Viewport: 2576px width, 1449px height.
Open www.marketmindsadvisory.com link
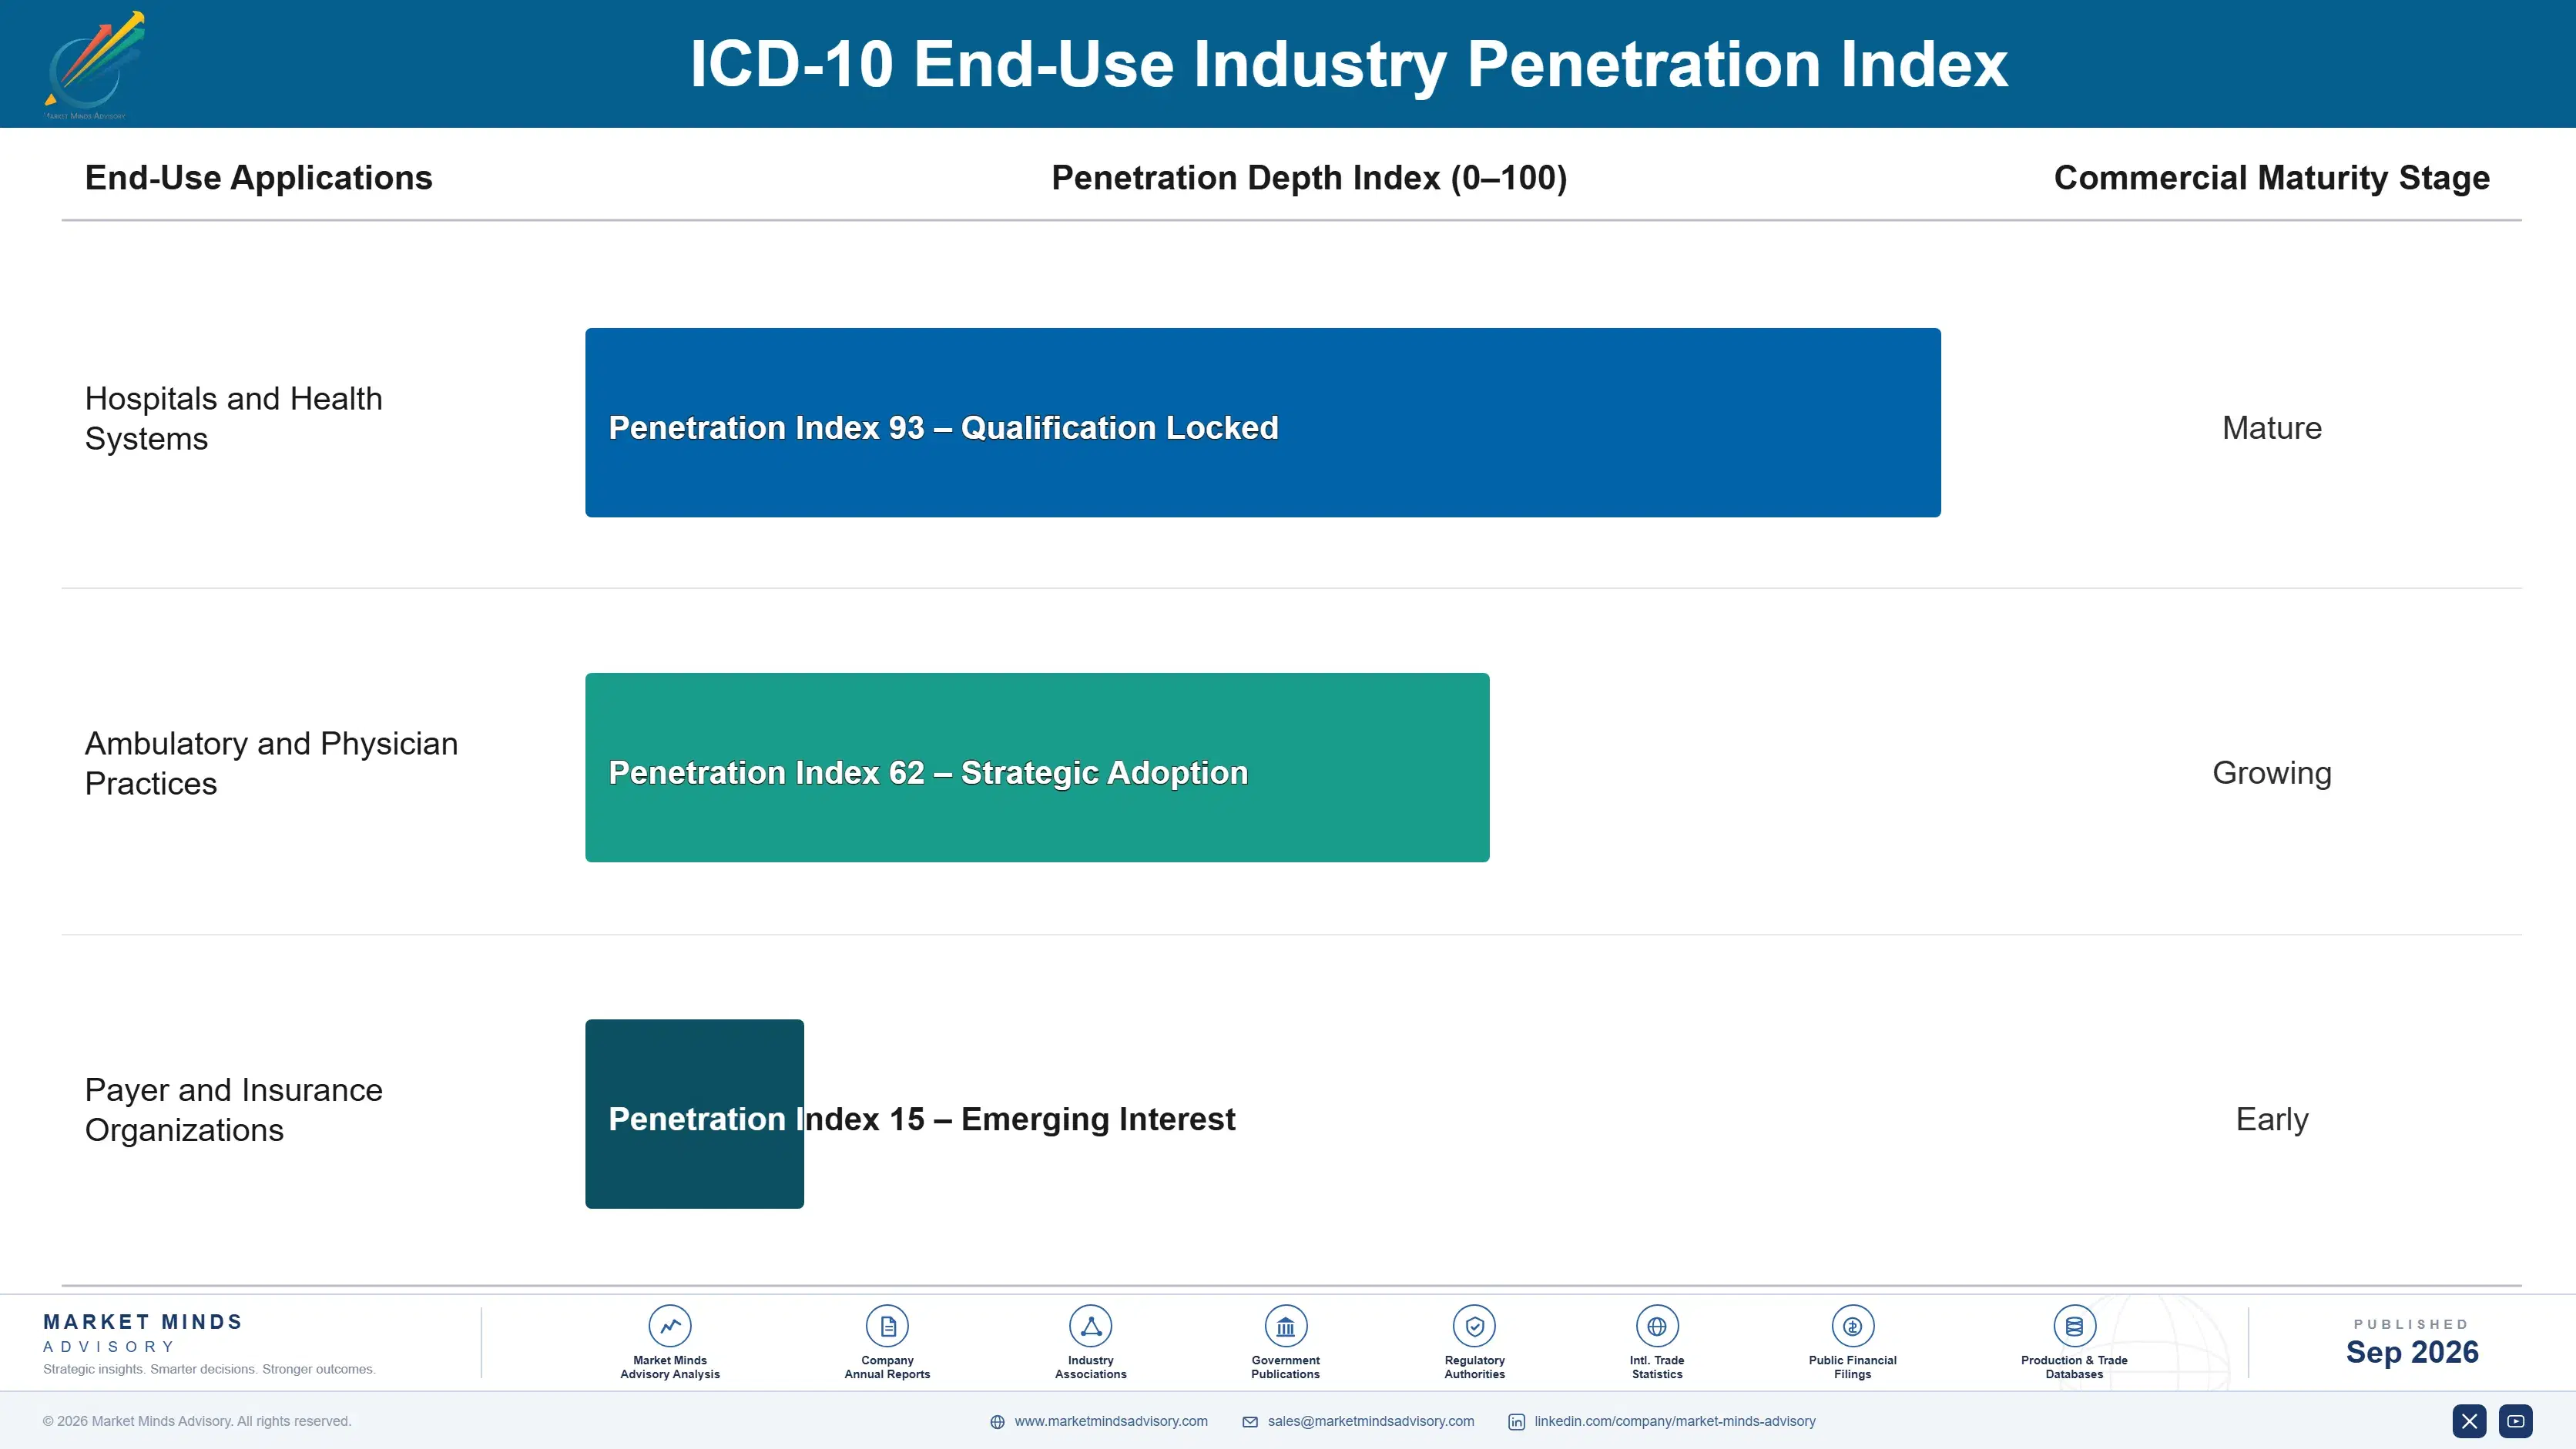tap(1111, 1421)
